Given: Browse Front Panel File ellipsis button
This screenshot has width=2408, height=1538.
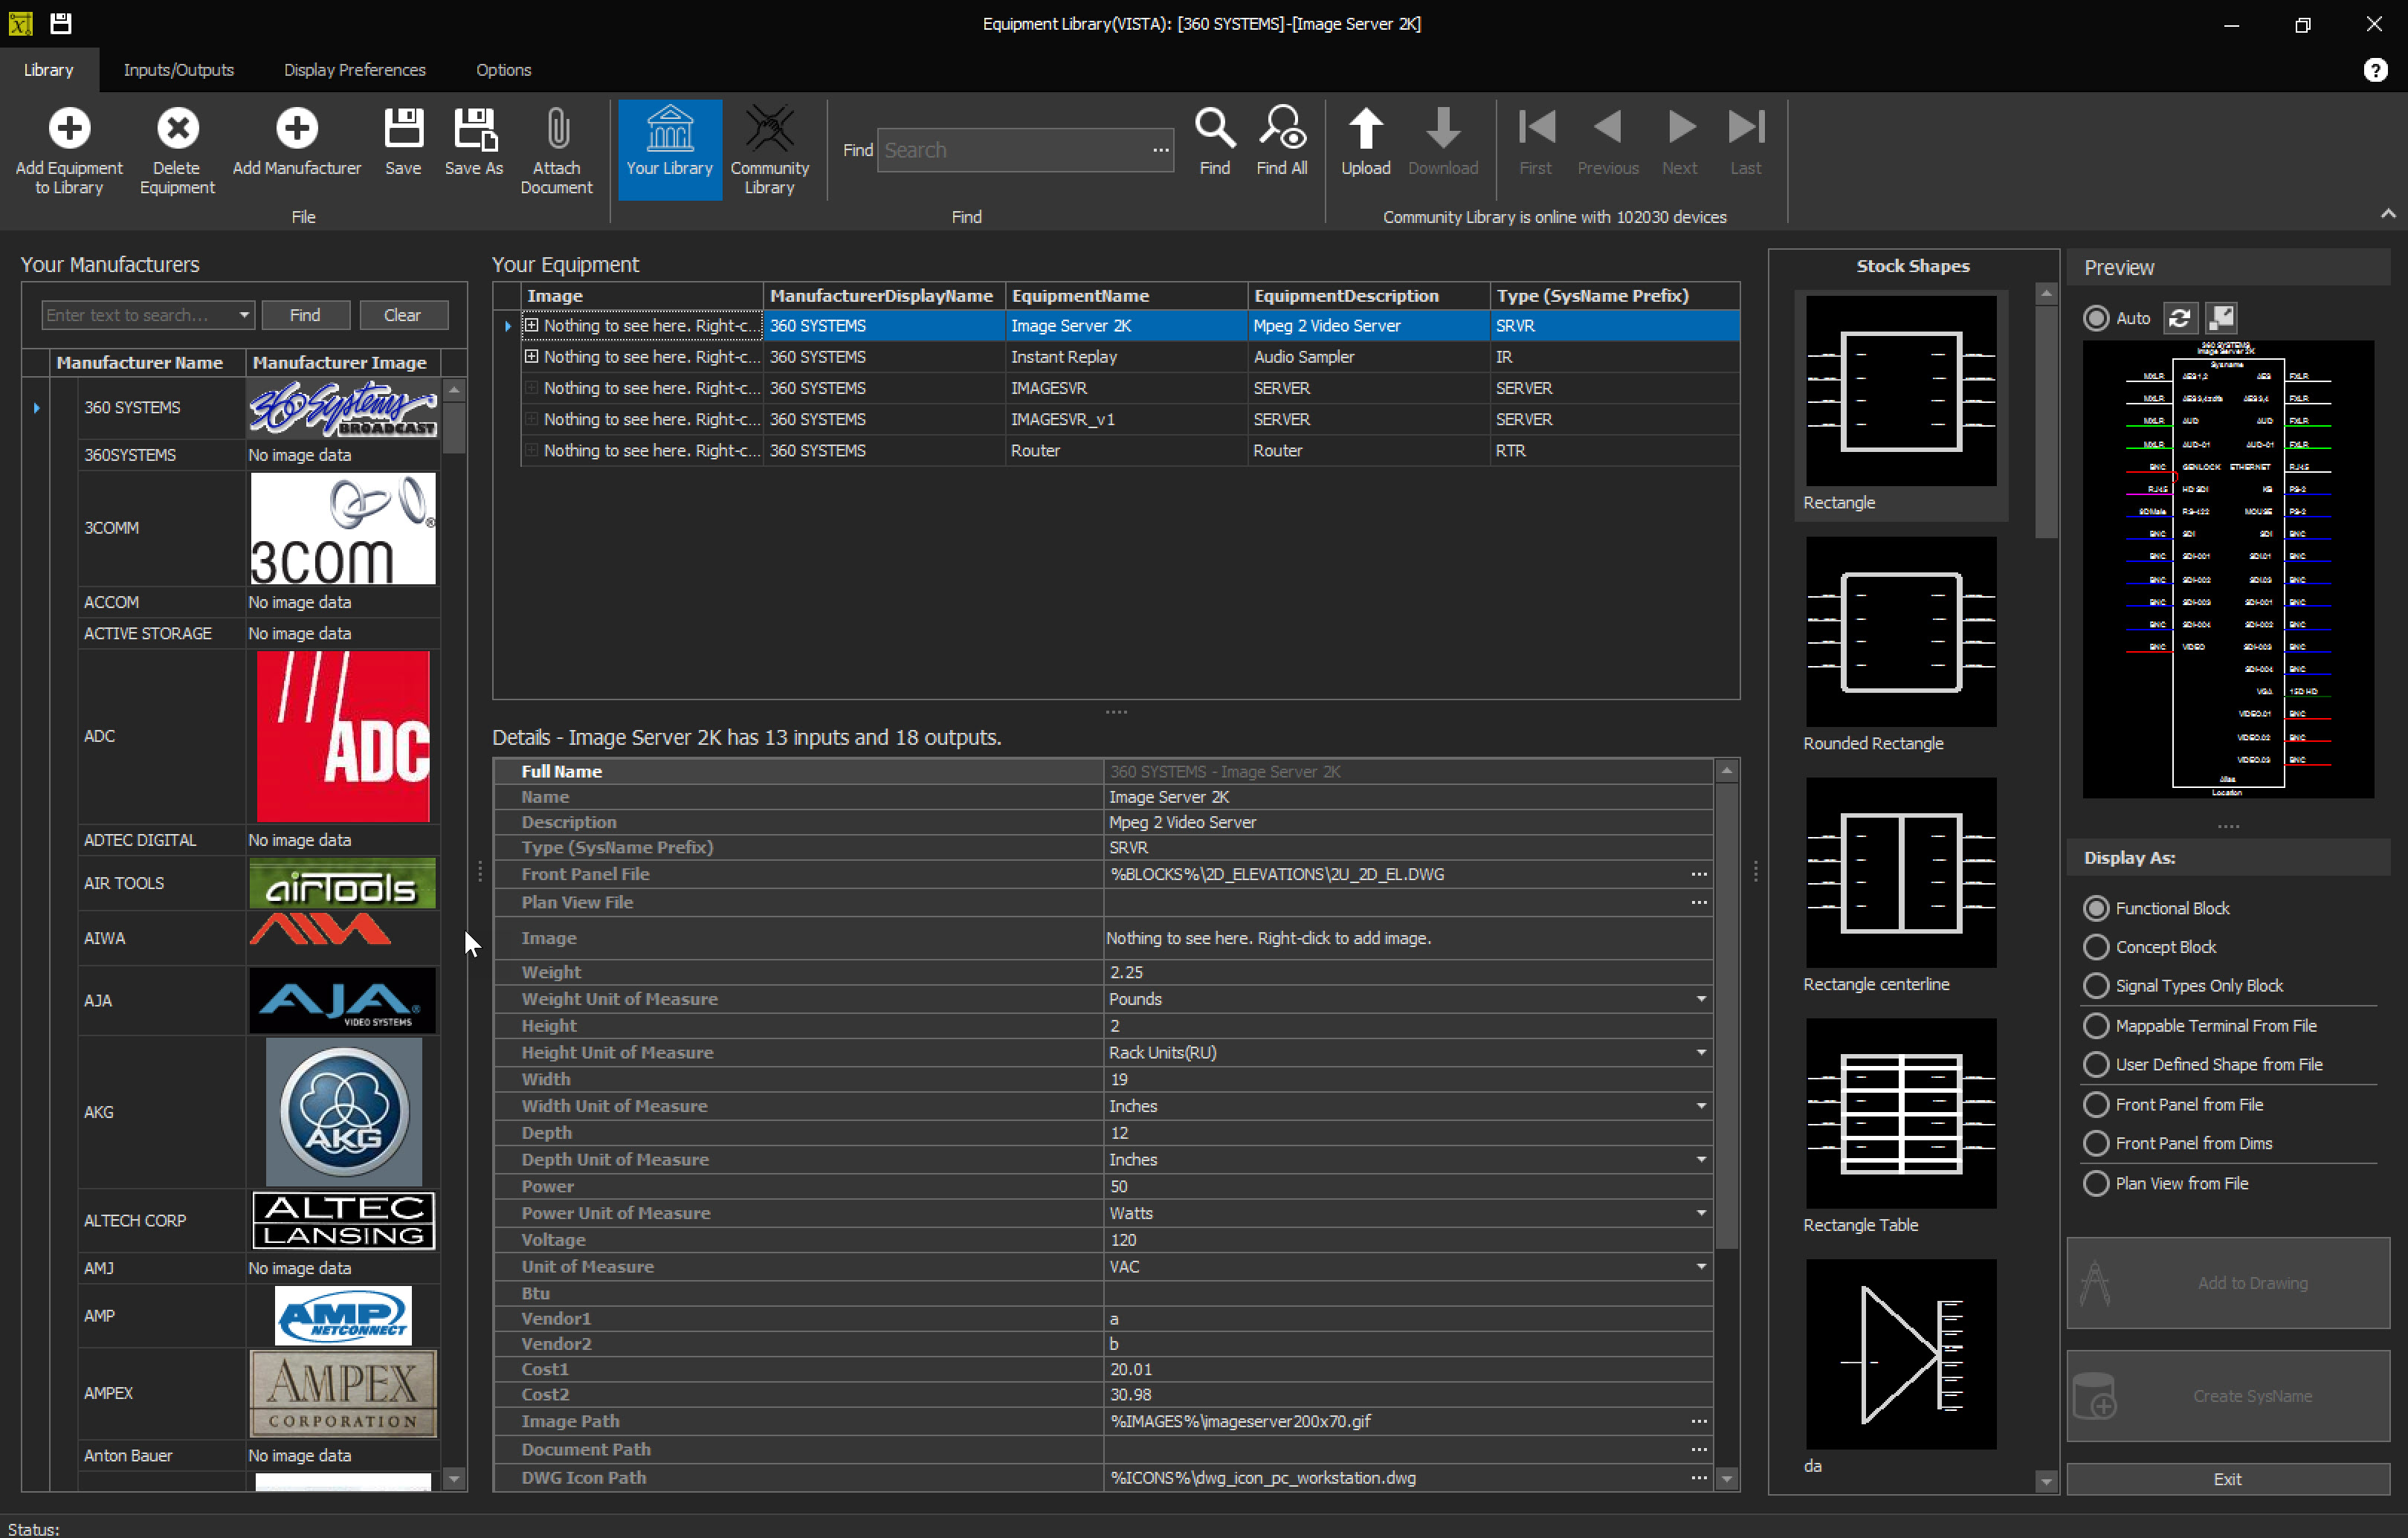Looking at the screenshot, I should tap(1698, 874).
